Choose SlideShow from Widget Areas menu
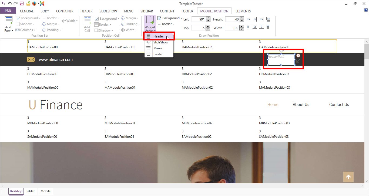Viewport: 369px width, 196px height. click(160, 42)
